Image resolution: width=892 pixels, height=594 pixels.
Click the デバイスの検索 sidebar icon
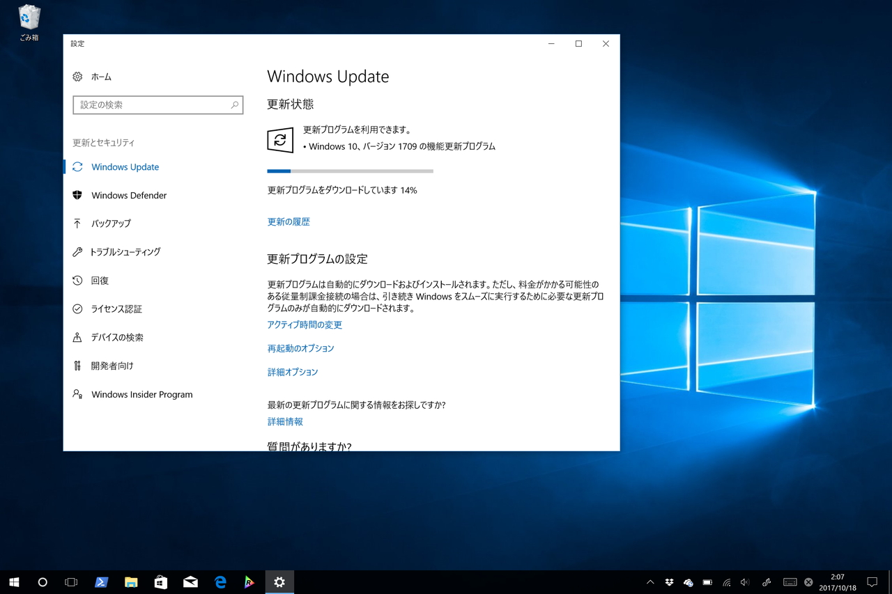(77, 337)
